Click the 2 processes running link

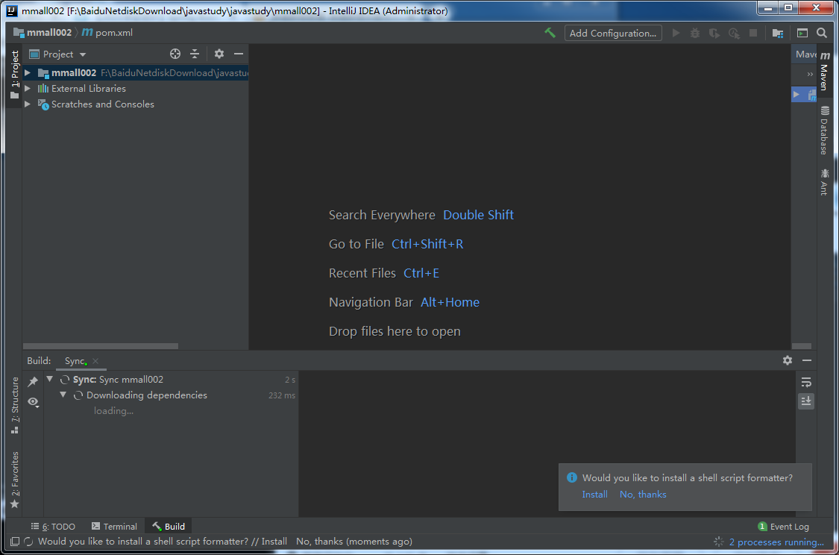pyautogui.click(x=776, y=542)
